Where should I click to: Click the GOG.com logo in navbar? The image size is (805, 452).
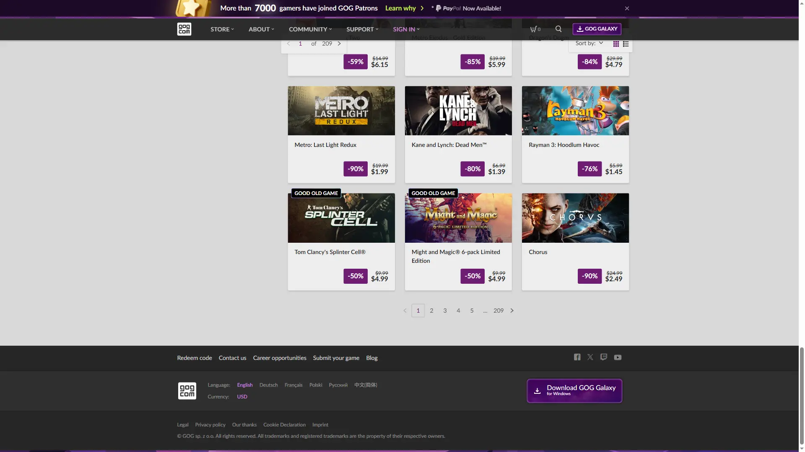(x=184, y=29)
